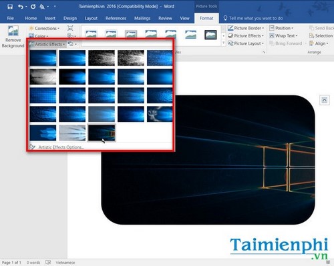The image size is (334, 266).
Task: Apply the third effect thumbnail in the second row
Action: pos(102,77)
